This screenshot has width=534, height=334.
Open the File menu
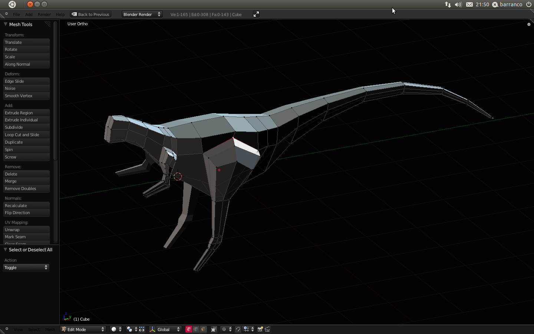pos(16,14)
